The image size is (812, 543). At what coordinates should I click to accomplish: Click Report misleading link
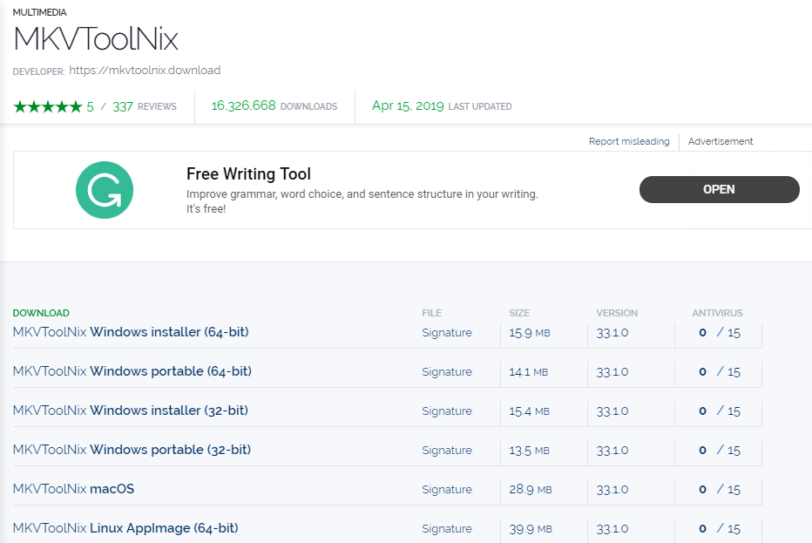coord(629,141)
